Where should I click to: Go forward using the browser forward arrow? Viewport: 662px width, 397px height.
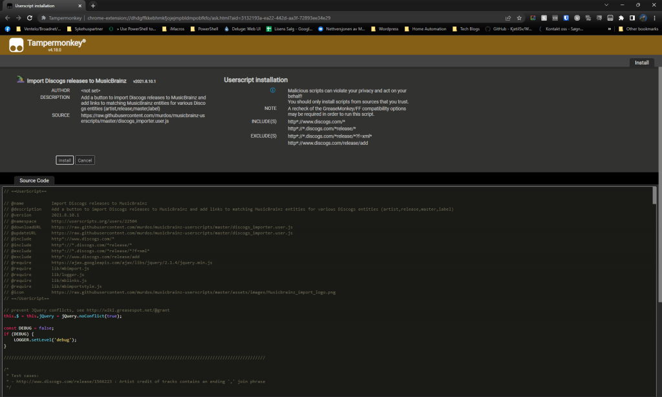(19, 17)
